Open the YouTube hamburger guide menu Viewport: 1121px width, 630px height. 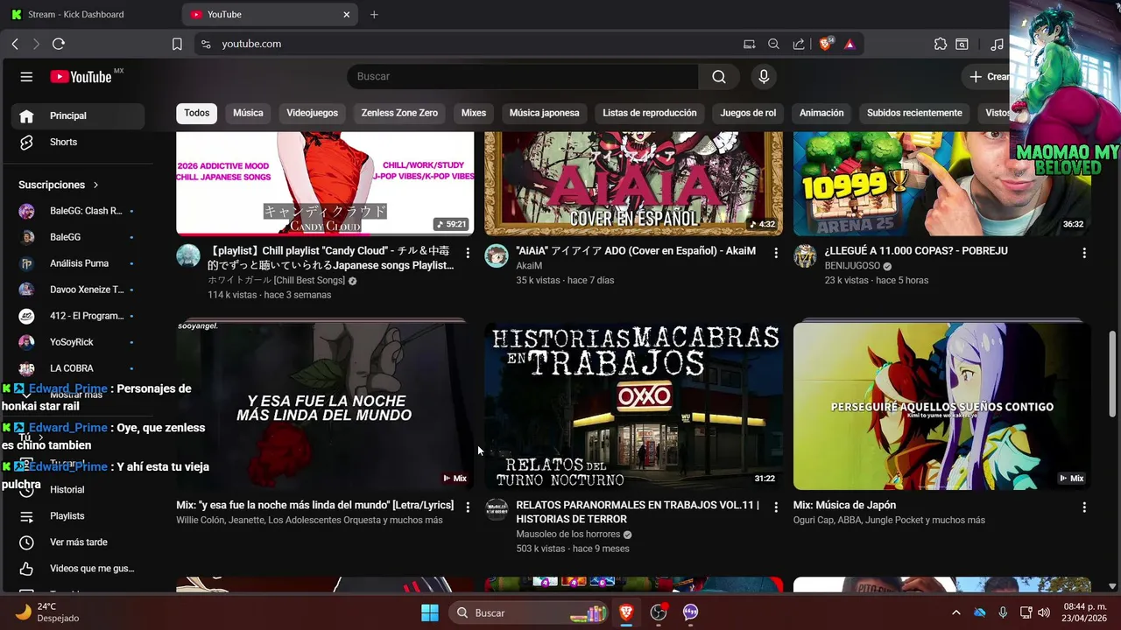point(26,77)
